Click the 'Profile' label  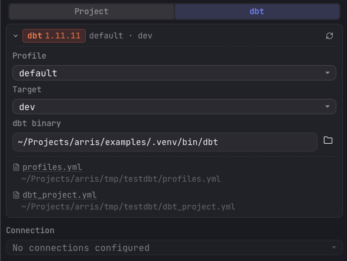click(x=30, y=56)
